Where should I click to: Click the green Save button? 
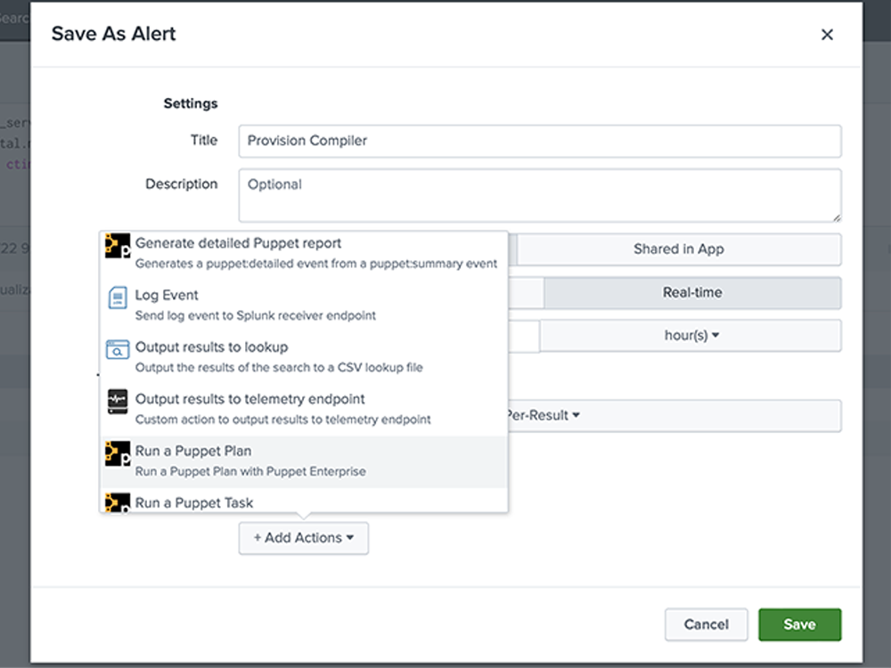pyautogui.click(x=799, y=625)
